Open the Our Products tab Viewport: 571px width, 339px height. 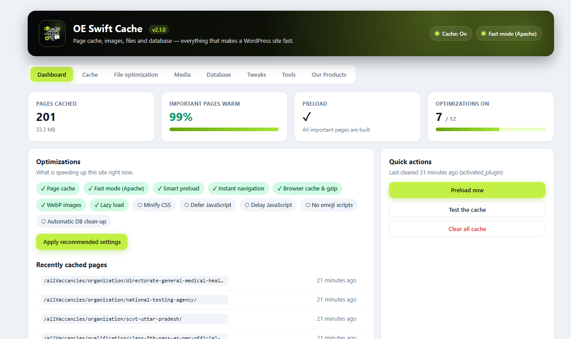tap(329, 74)
